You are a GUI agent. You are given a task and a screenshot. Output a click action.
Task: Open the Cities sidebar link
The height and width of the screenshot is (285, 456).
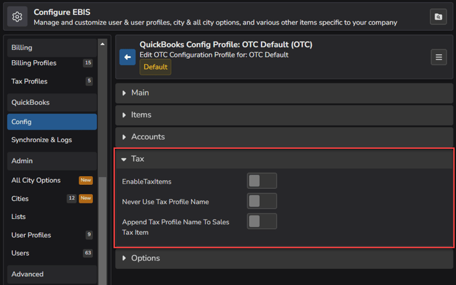click(20, 198)
